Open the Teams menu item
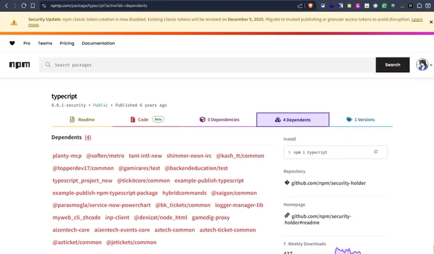The width and height of the screenshot is (434, 254). pos(45,43)
